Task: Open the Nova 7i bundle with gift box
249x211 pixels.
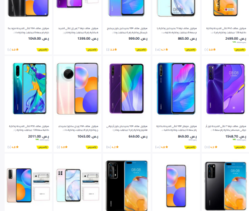Action: tap(78, 185)
